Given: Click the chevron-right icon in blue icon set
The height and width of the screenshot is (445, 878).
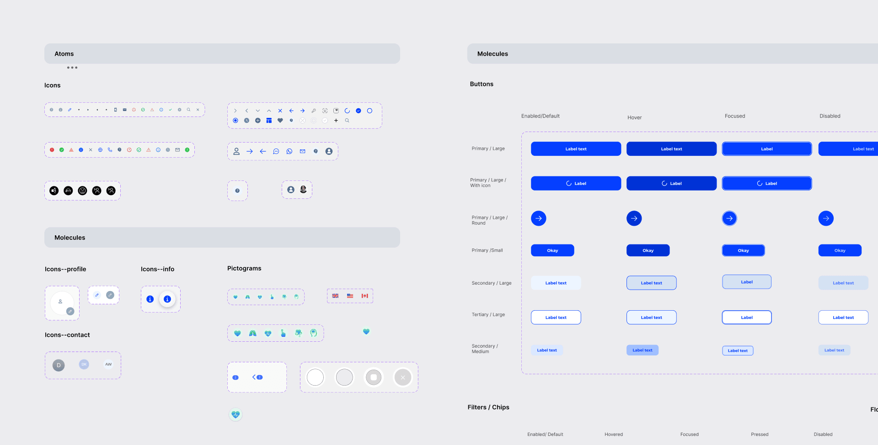Looking at the screenshot, I should click(x=236, y=111).
